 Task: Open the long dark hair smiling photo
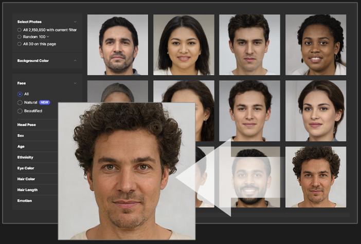tap(184, 45)
